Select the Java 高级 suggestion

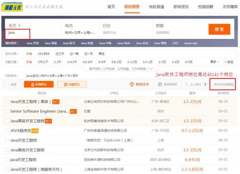(x=51, y=43)
